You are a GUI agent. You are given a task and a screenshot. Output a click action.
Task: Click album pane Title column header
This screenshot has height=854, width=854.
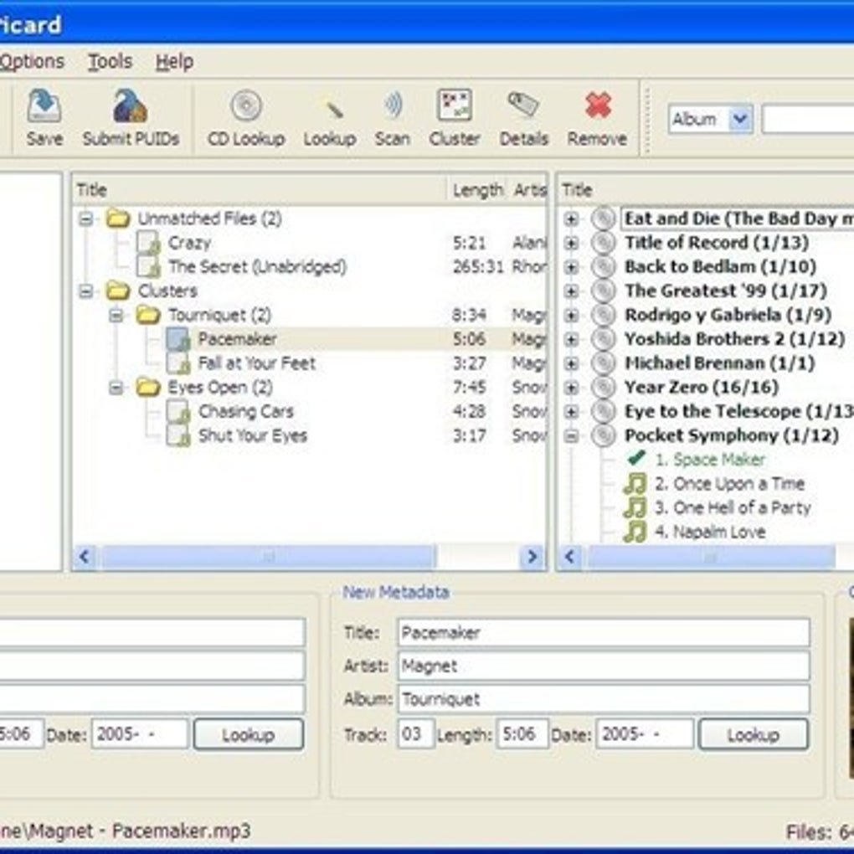pos(707,190)
